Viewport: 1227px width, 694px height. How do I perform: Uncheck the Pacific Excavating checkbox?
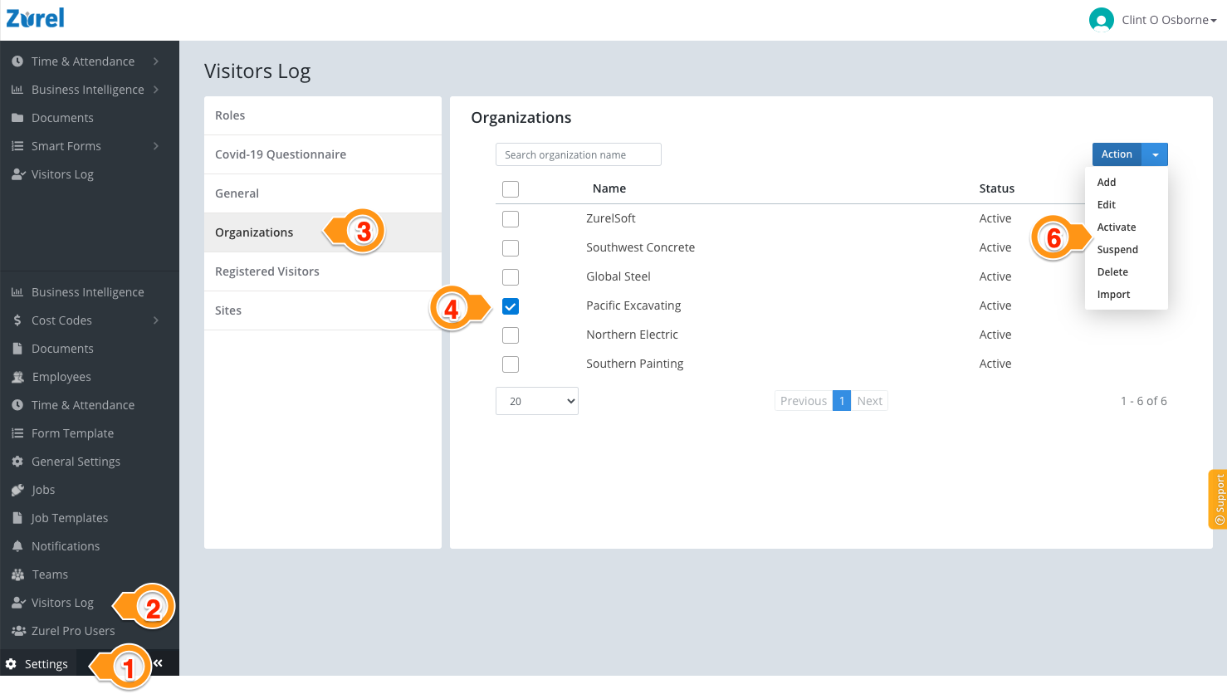pyautogui.click(x=510, y=305)
